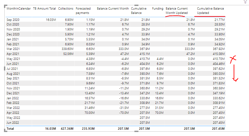Sort by TB Amount Total column header

pyautogui.click(x=44, y=9)
